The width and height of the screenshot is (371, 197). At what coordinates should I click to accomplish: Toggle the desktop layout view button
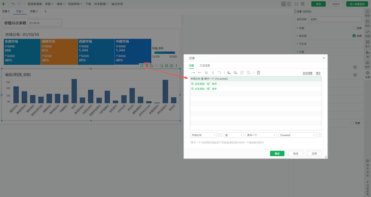pyautogui.click(x=284, y=4)
